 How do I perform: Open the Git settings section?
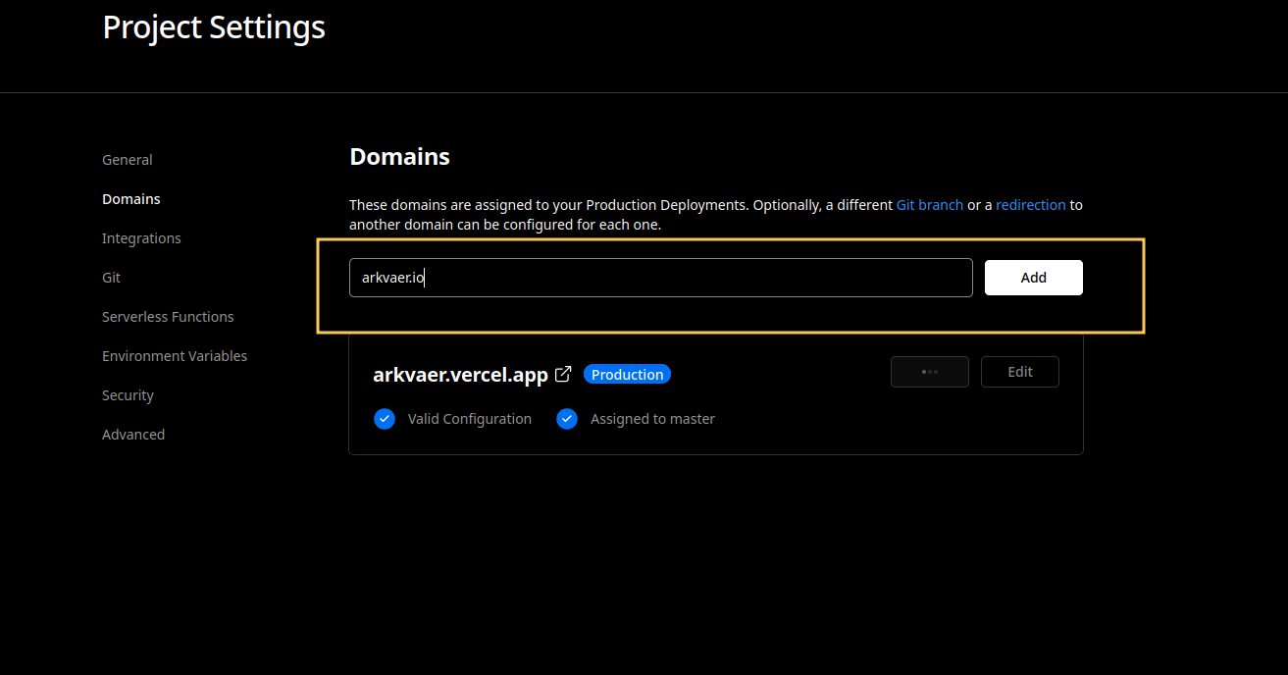pos(112,278)
